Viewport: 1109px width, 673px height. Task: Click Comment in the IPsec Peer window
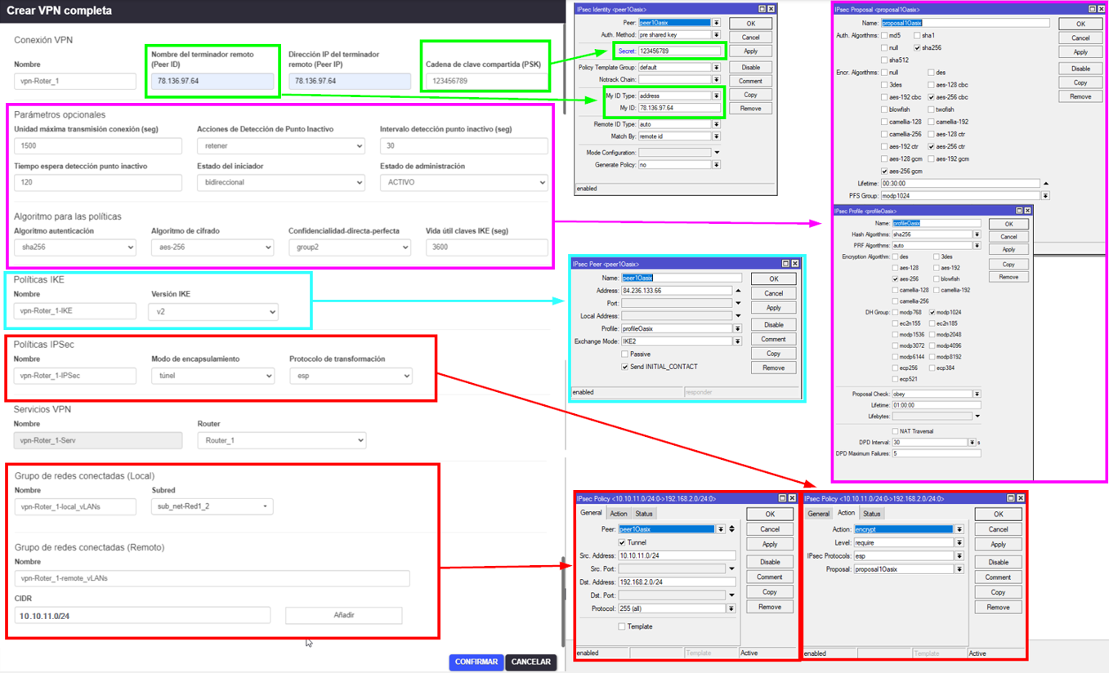tap(773, 339)
